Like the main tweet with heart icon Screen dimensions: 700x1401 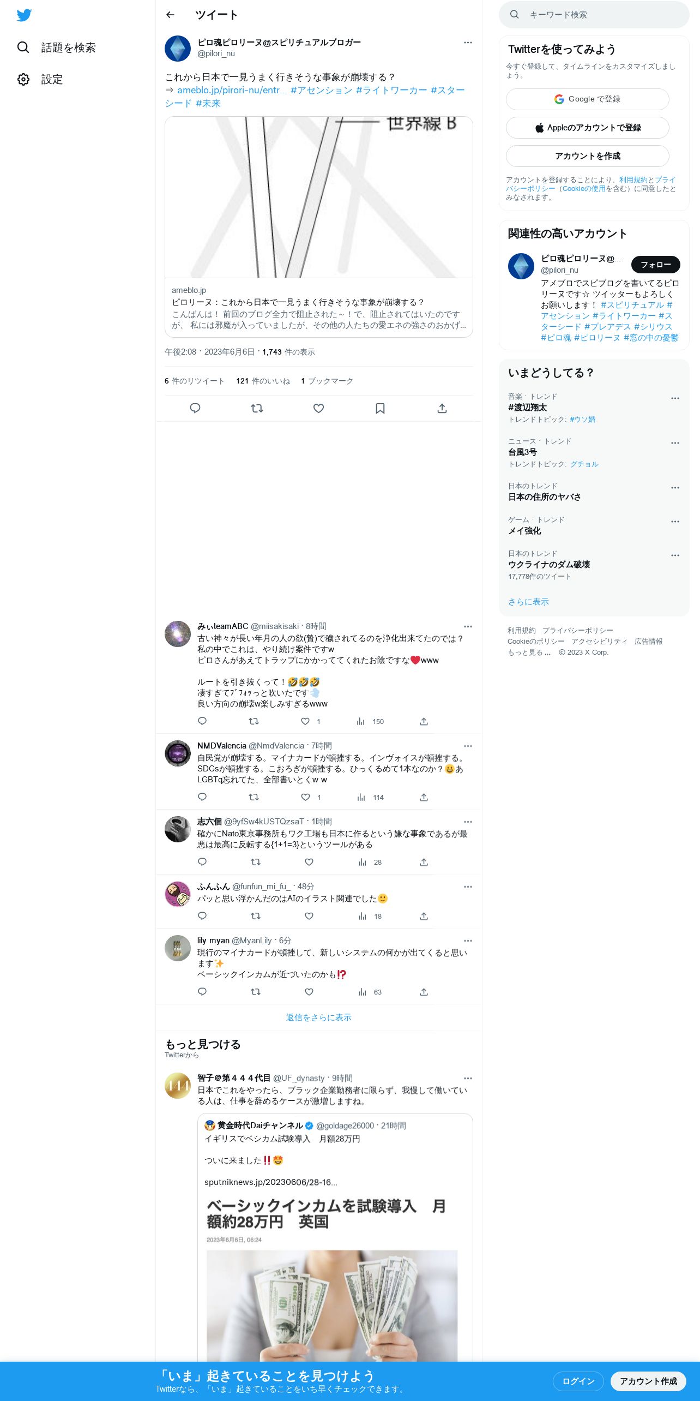[x=318, y=408]
